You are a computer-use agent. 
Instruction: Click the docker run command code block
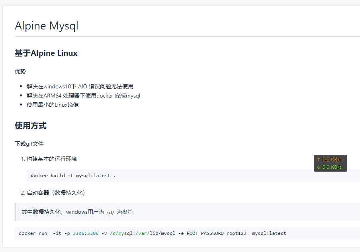click(x=187, y=233)
